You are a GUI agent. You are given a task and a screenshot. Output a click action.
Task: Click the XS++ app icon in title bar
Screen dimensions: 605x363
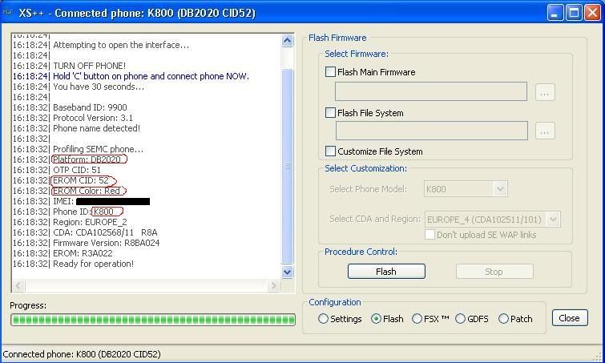click(8, 12)
